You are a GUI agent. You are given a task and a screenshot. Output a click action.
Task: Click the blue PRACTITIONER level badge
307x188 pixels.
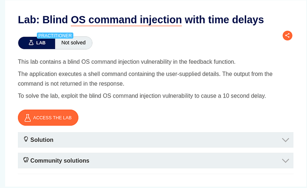point(55,36)
